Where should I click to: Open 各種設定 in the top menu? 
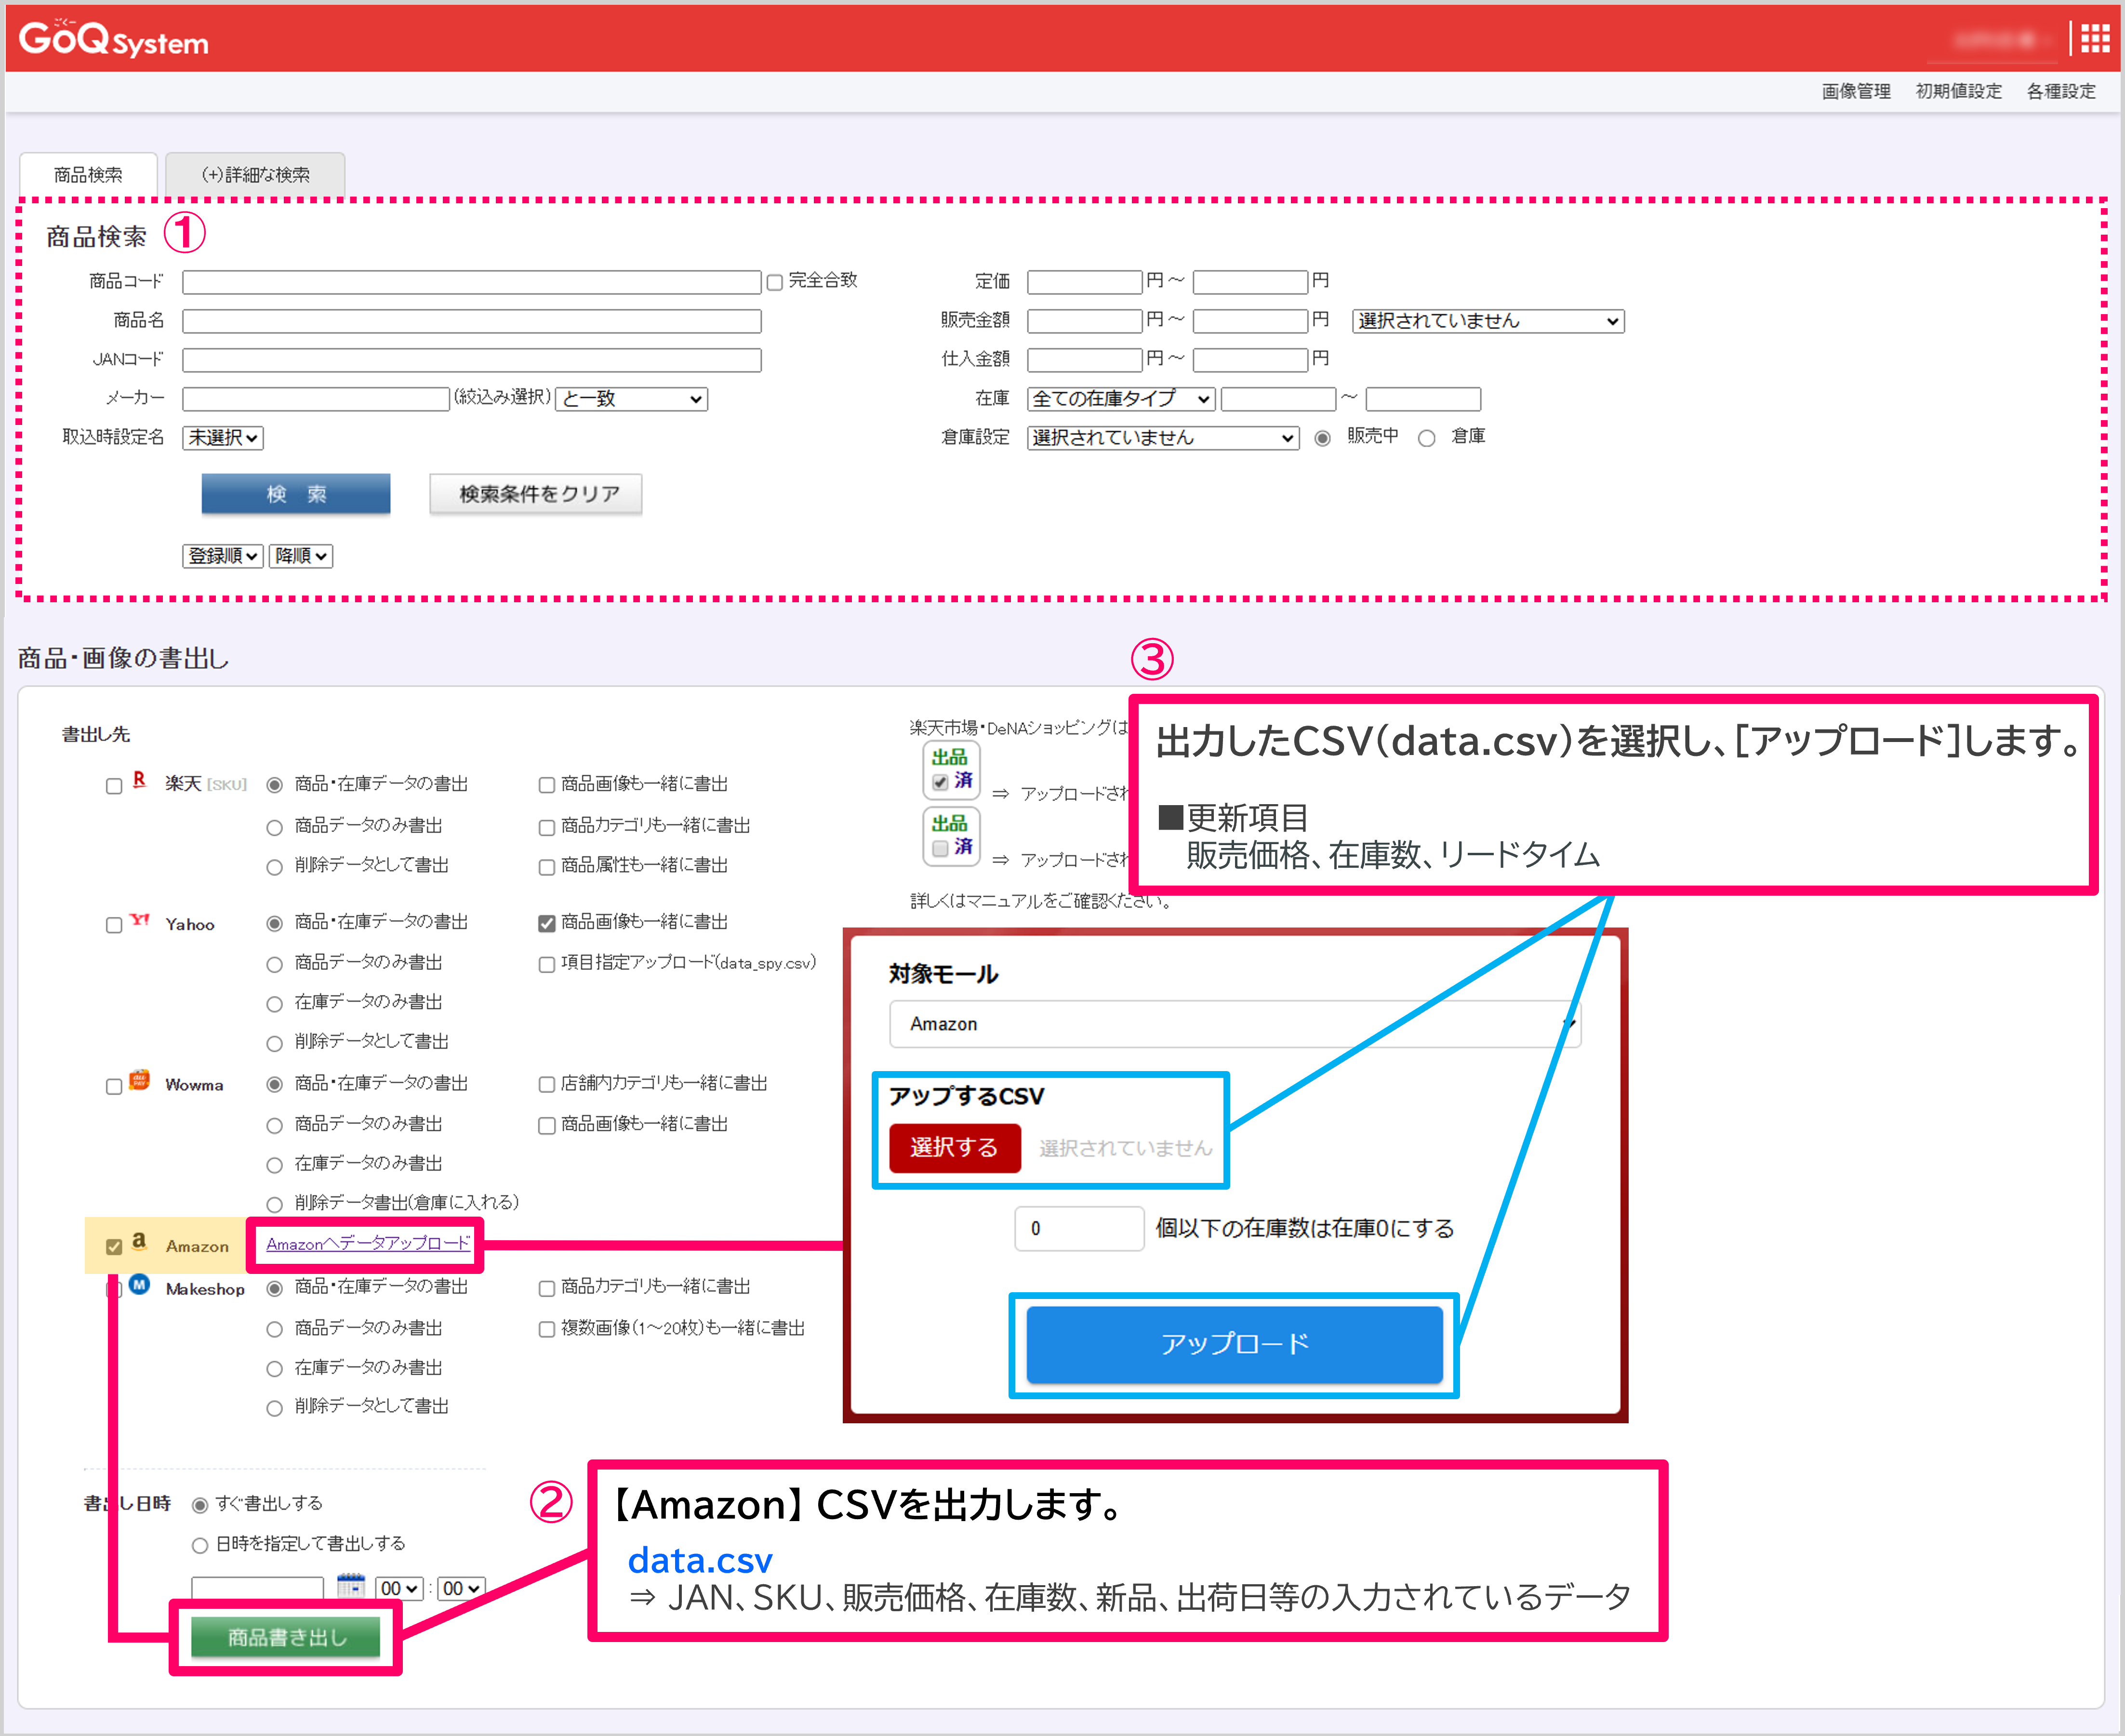point(2061,91)
